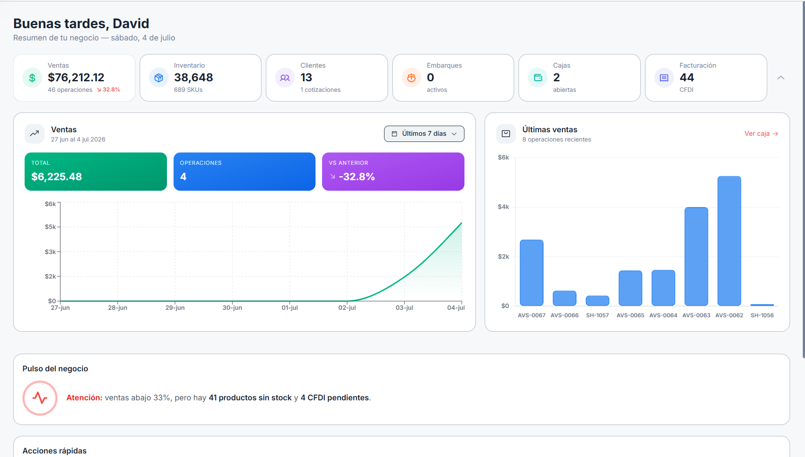This screenshot has height=457, width=805.
Task: Click the teal wallet icon in Cajas card
Action: click(538, 78)
